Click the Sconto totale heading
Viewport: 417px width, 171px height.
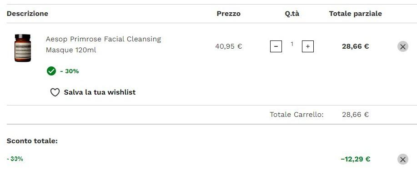click(x=32, y=141)
